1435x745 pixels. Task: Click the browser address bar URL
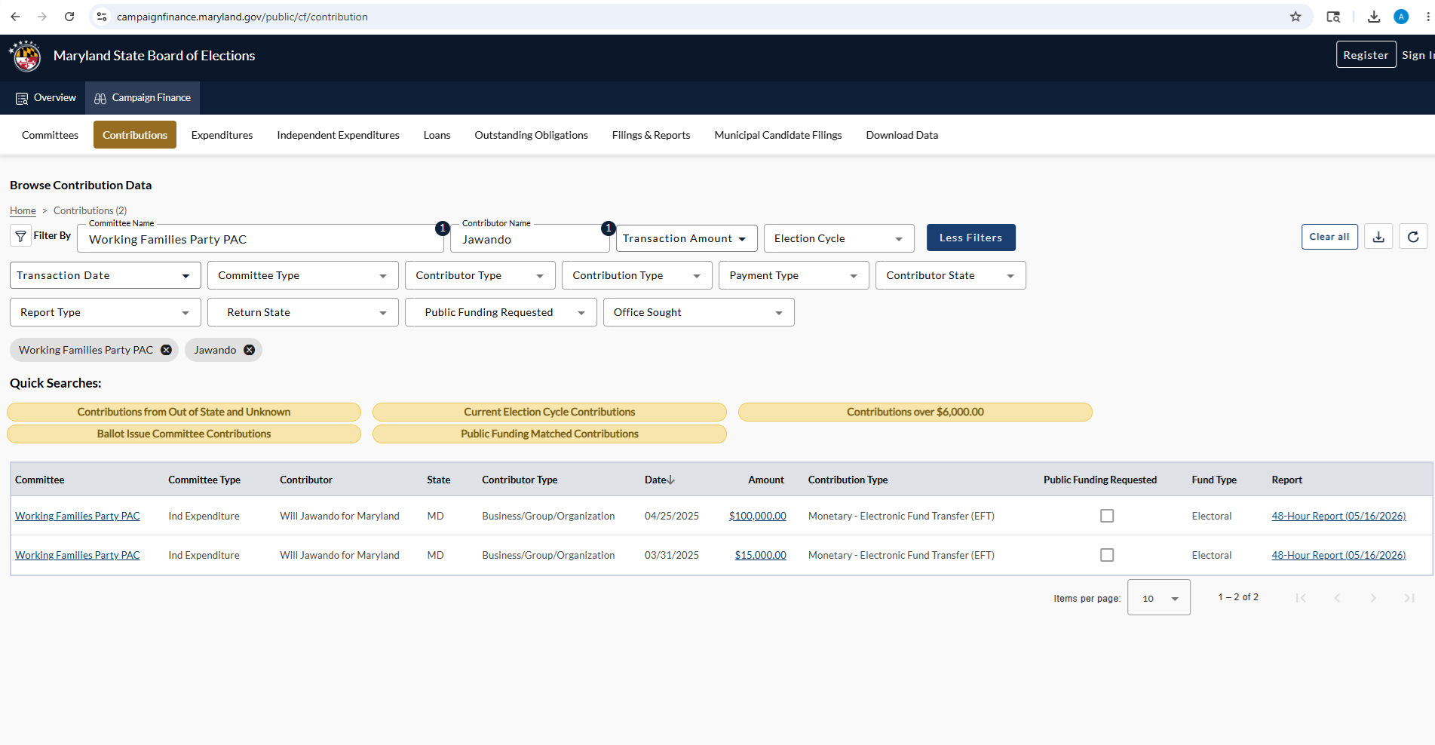pos(242,17)
